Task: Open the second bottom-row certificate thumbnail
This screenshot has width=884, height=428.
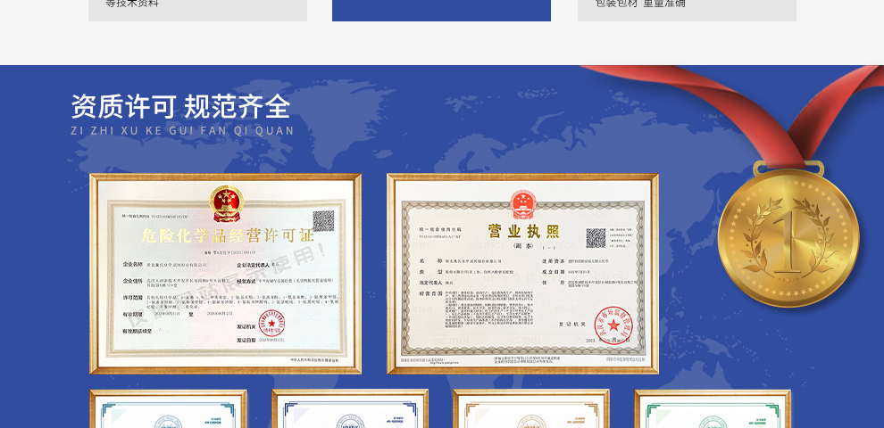Action: 349,409
